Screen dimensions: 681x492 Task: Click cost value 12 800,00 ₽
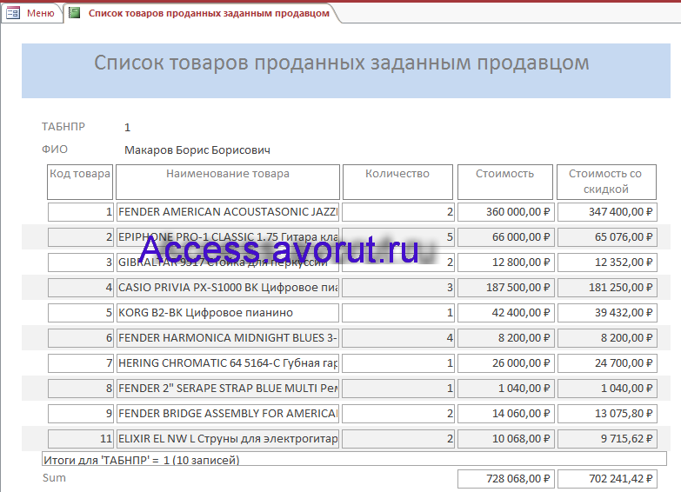pos(505,263)
